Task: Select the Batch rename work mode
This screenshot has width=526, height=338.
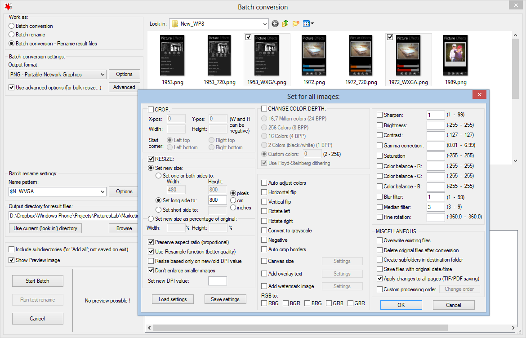Action: click(11, 35)
